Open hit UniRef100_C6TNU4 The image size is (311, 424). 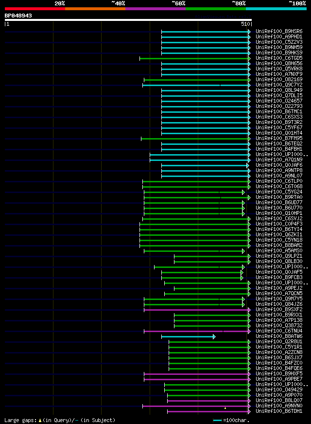pyautogui.click(x=279, y=331)
